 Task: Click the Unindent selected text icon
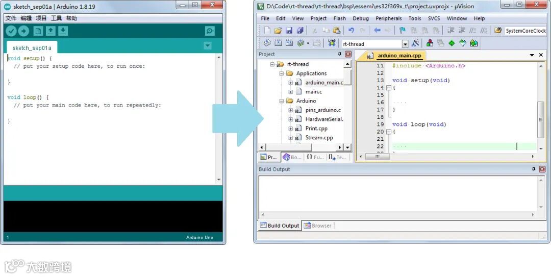coord(462,31)
